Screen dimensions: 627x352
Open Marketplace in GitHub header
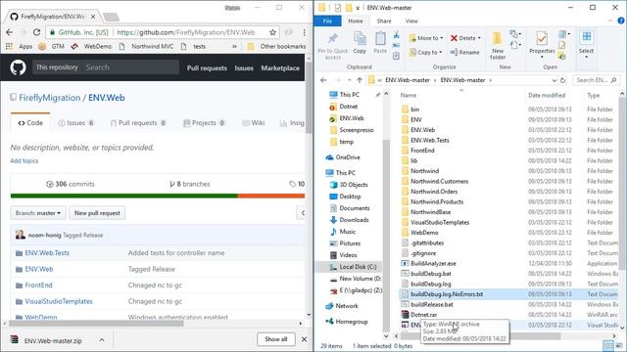pos(280,68)
